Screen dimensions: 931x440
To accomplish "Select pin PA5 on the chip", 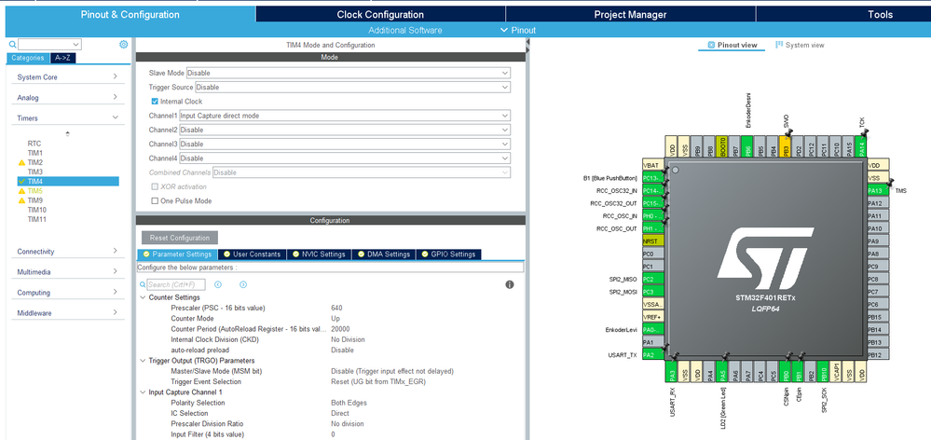I will pos(722,371).
